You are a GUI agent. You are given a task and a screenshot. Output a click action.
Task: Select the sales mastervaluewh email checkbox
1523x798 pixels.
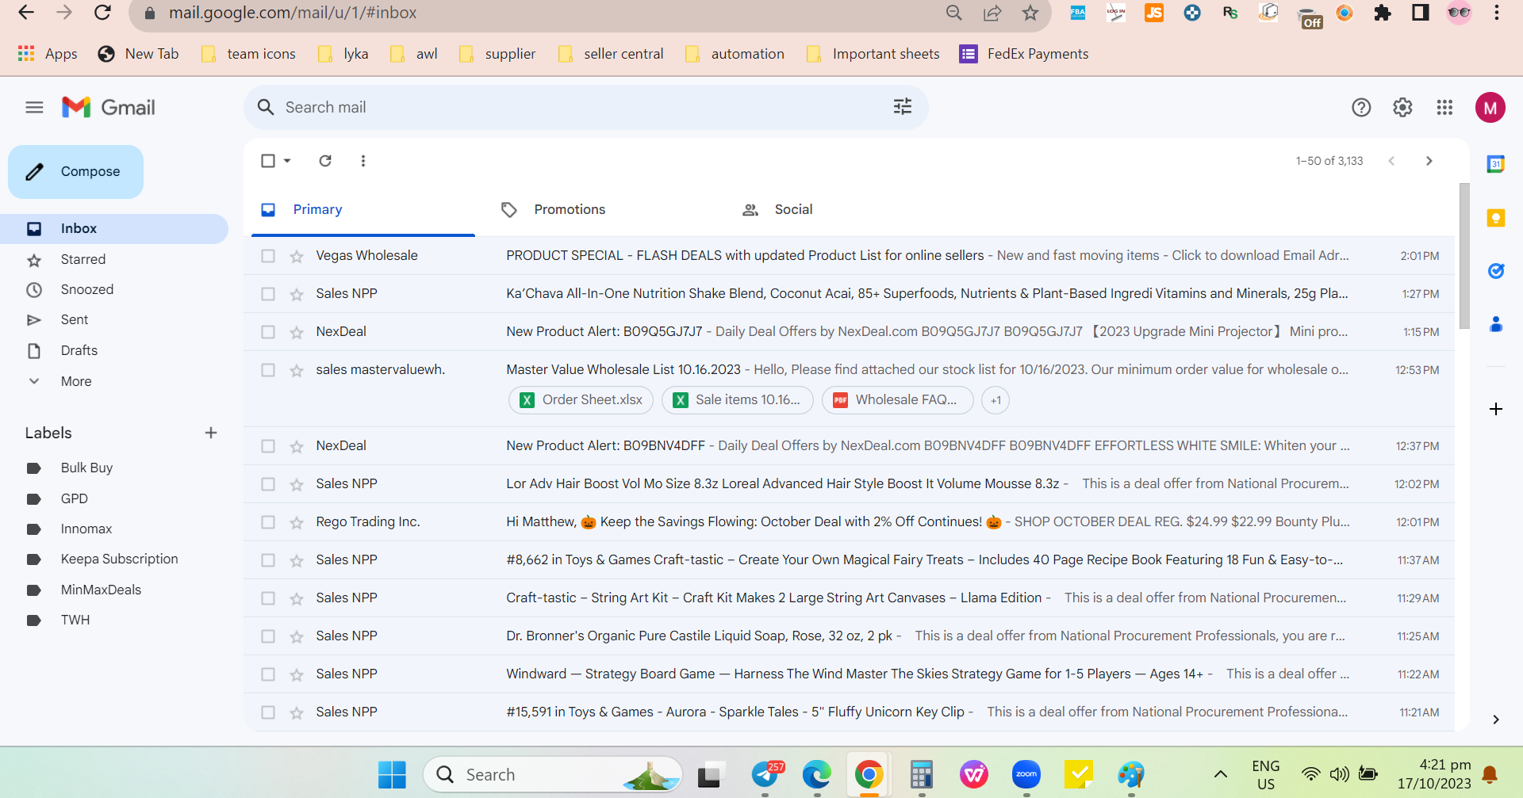pos(268,370)
